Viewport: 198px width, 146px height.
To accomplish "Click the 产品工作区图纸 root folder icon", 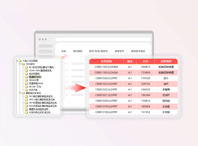I will (20, 61).
